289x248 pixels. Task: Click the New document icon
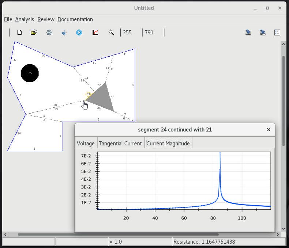pyautogui.click(x=19, y=33)
